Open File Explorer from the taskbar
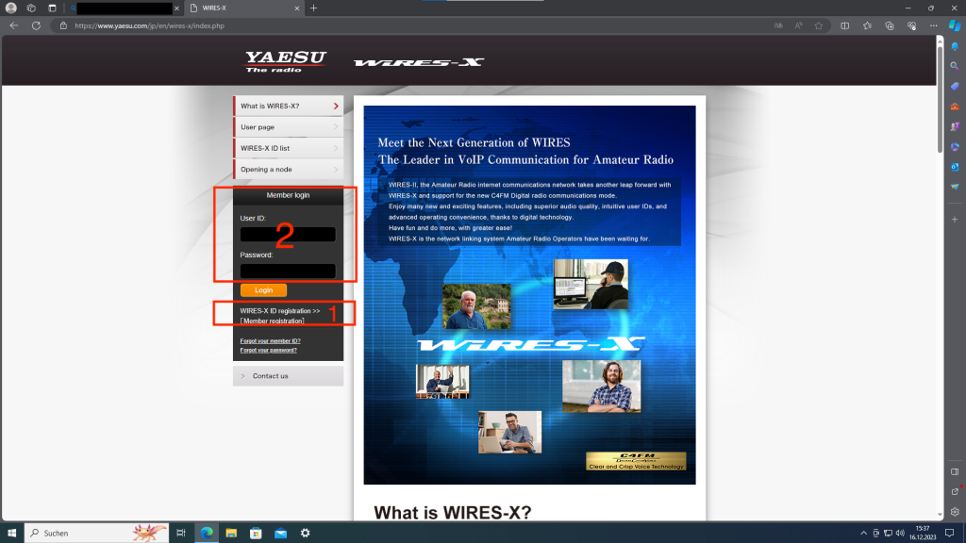Image resolution: width=966 pixels, height=543 pixels. tap(230, 533)
